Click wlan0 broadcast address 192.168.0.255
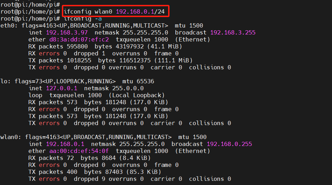Screen dimensions: 332x185 [229, 144]
